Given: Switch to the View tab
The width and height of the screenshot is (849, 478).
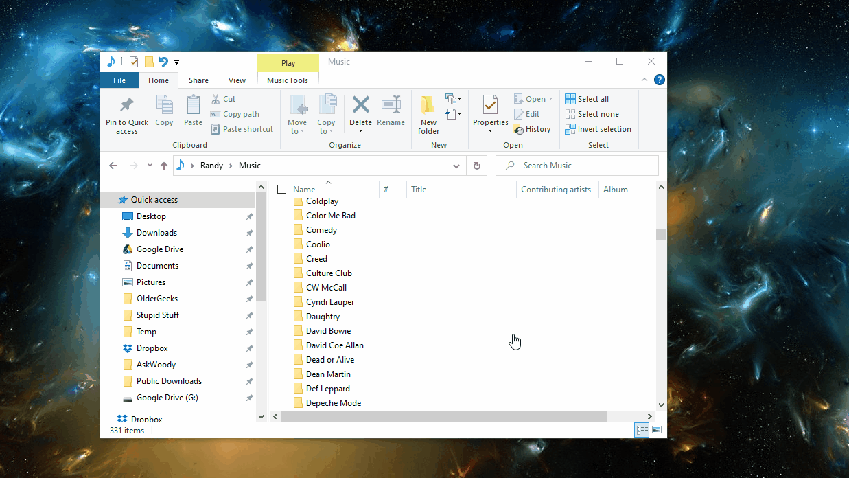Looking at the screenshot, I should [x=237, y=80].
